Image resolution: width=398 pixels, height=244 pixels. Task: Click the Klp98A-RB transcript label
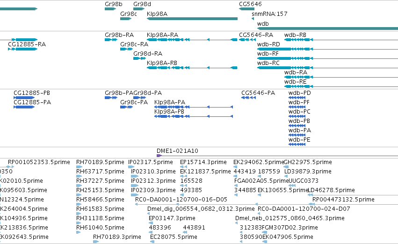point(162,63)
